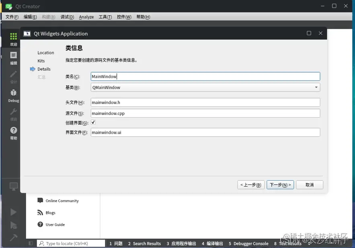The image size is (355, 248).
Task: Open the Application Output (应用程序输出) pane
Action: tap(181, 244)
